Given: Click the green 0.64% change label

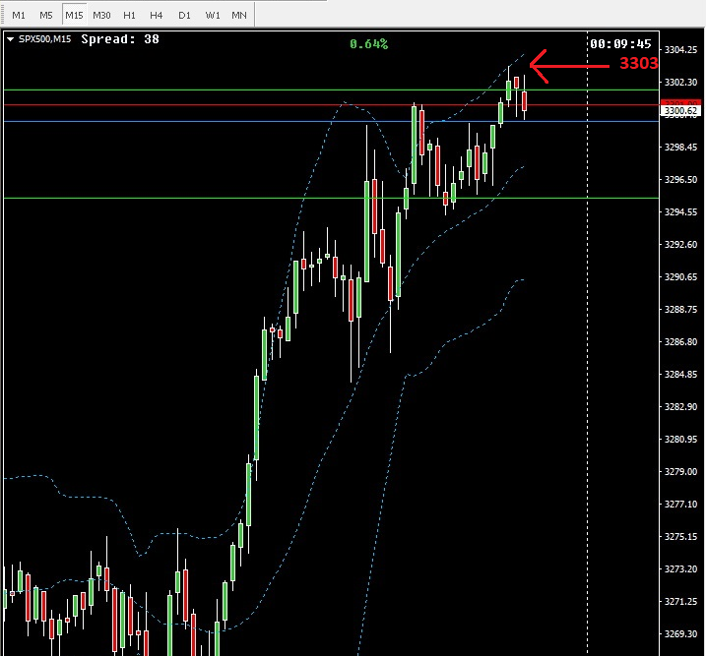Looking at the screenshot, I should (369, 44).
